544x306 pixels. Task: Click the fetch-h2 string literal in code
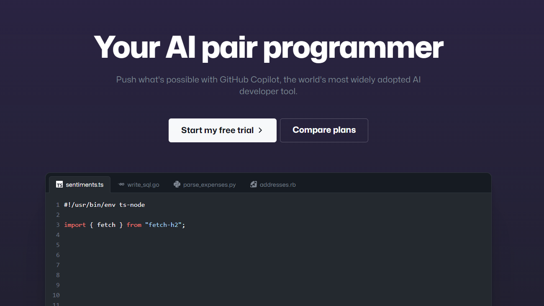(x=164, y=225)
